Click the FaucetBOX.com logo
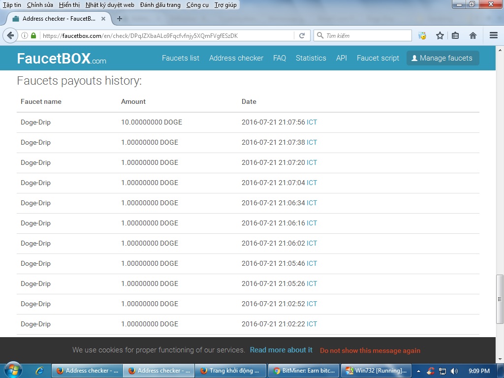 click(62, 59)
